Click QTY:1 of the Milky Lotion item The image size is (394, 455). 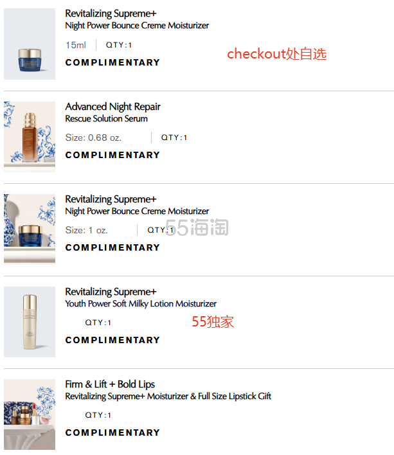tap(98, 323)
